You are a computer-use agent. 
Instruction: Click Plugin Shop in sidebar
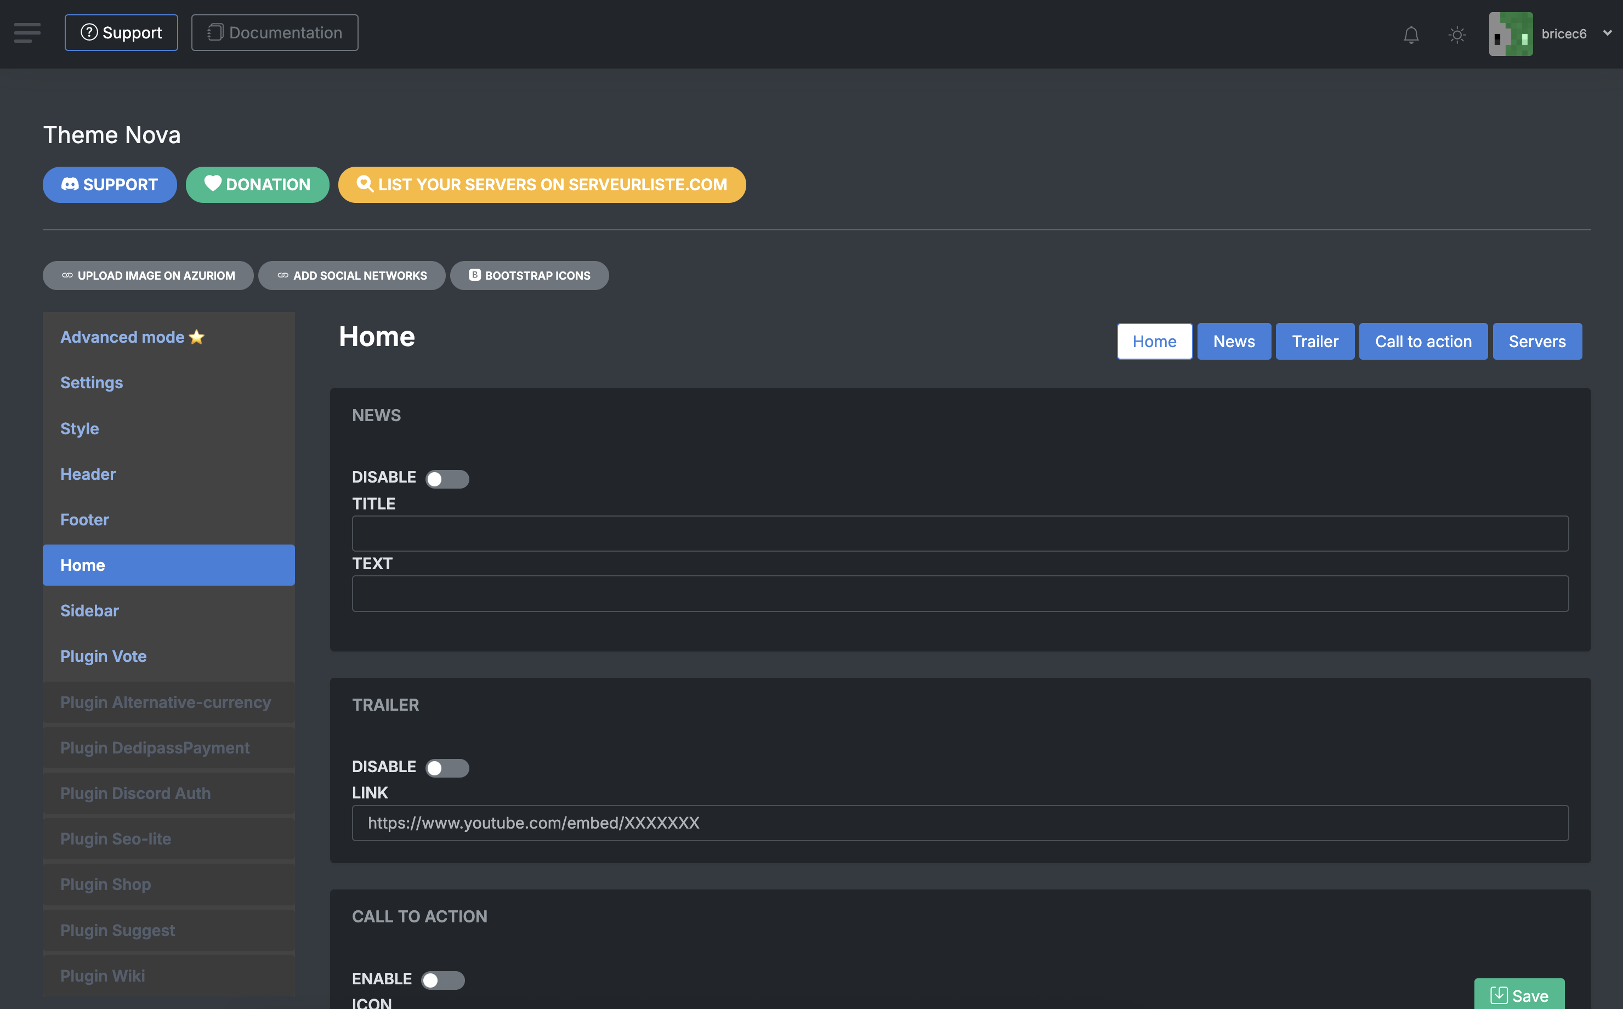coord(169,884)
